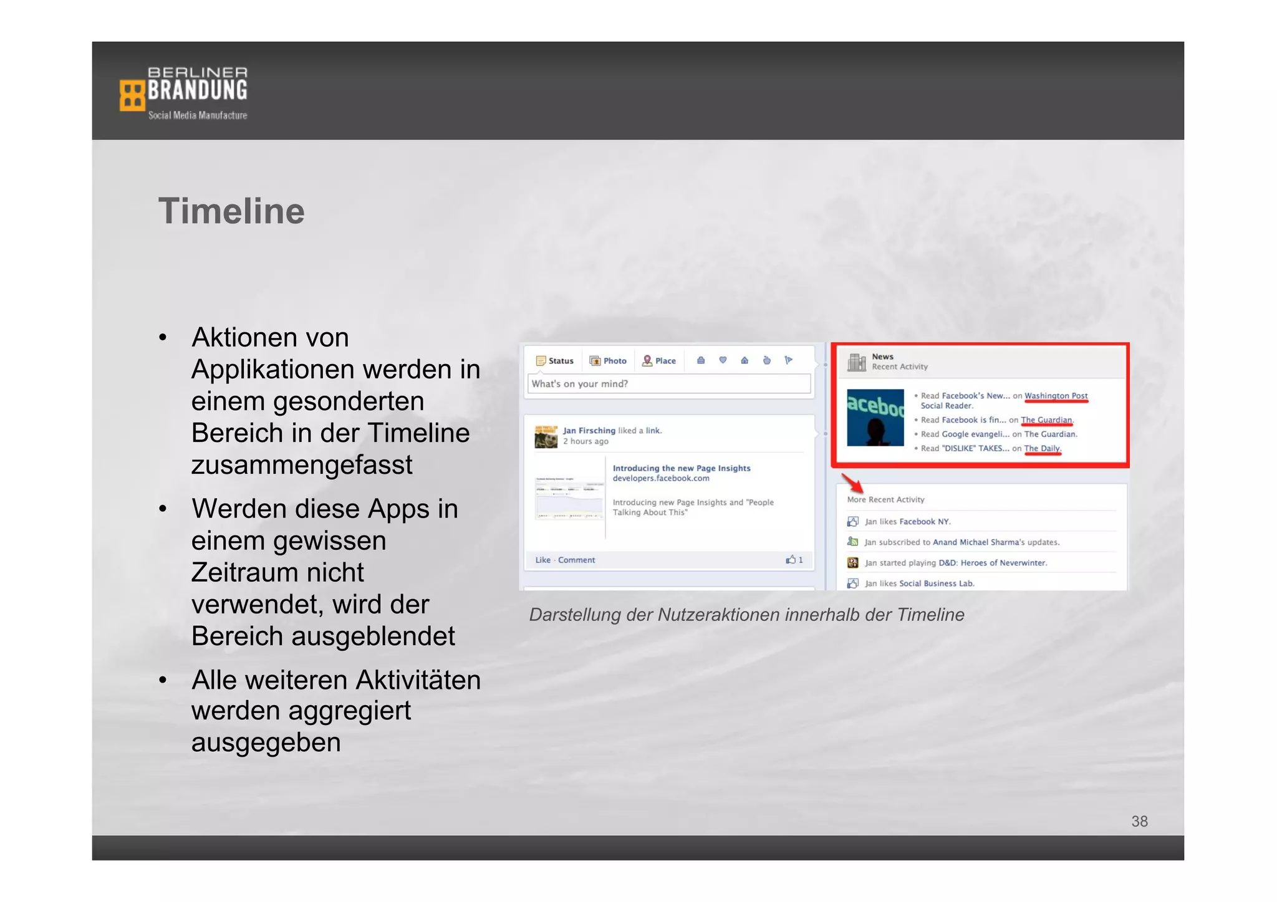
Task: Switch to the Place tab
Action: (659, 361)
